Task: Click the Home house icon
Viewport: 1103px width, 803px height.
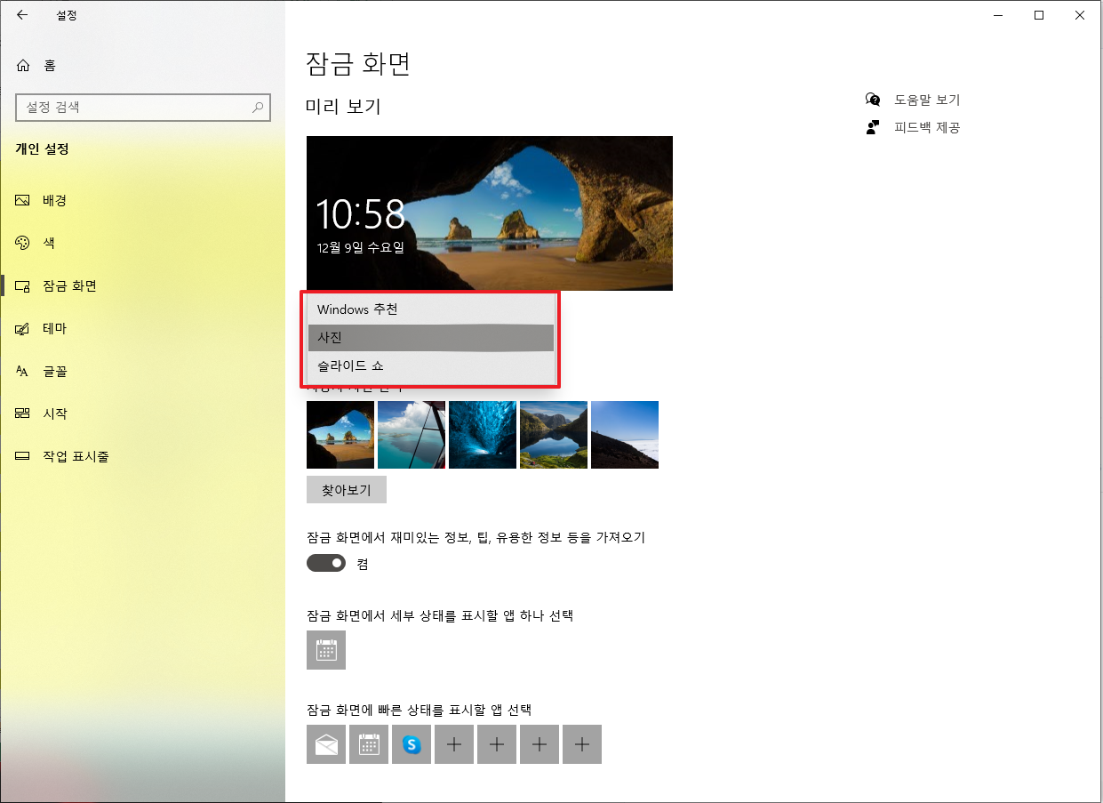Action: pyautogui.click(x=23, y=65)
